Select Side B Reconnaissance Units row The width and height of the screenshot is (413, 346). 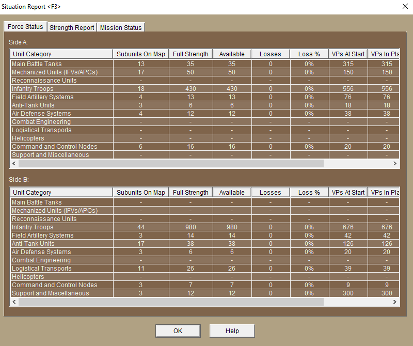click(204, 219)
